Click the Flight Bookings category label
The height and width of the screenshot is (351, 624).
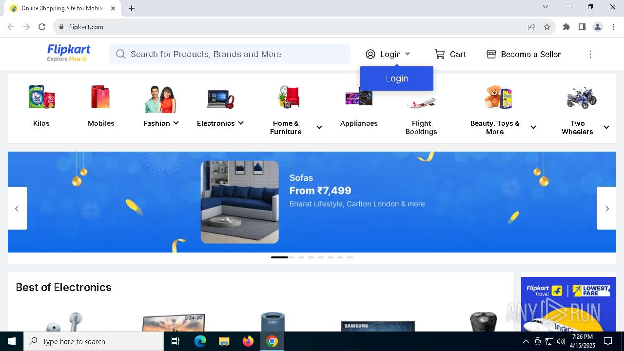(x=421, y=127)
